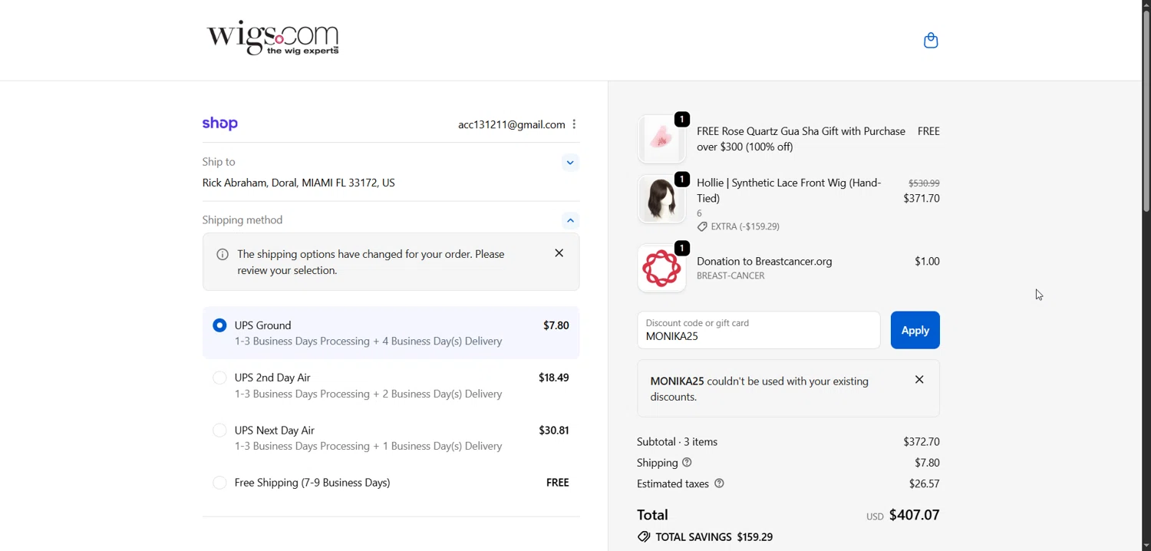The height and width of the screenshot is (551, 1151).
Task: Click the account email acc131211@gmail.com
Action: [x=511, y=124]
